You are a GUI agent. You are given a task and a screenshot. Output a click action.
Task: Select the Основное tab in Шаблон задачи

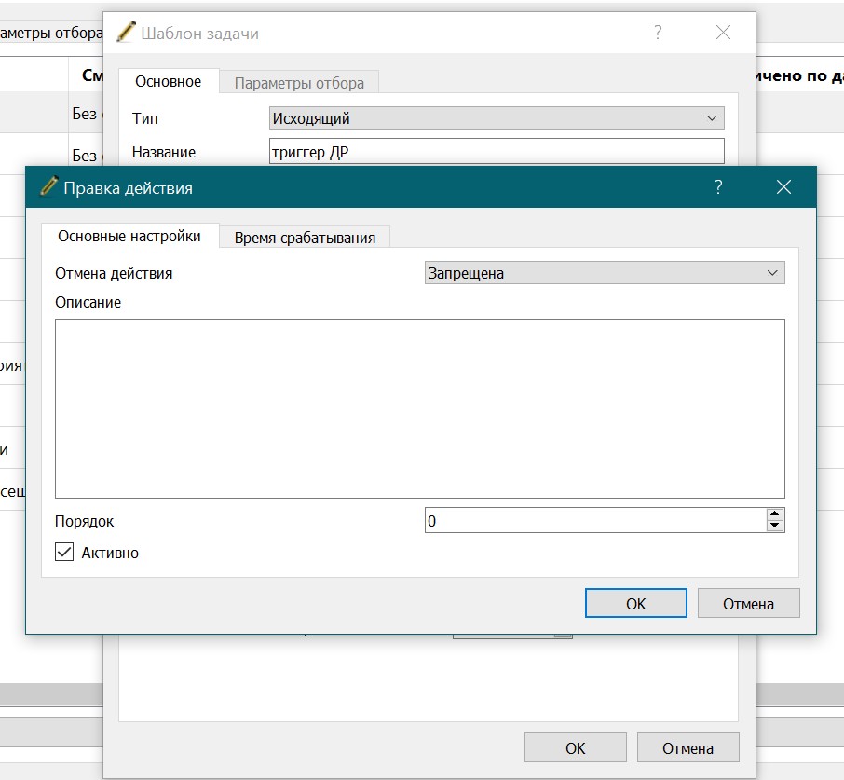(x=168, y=81)
